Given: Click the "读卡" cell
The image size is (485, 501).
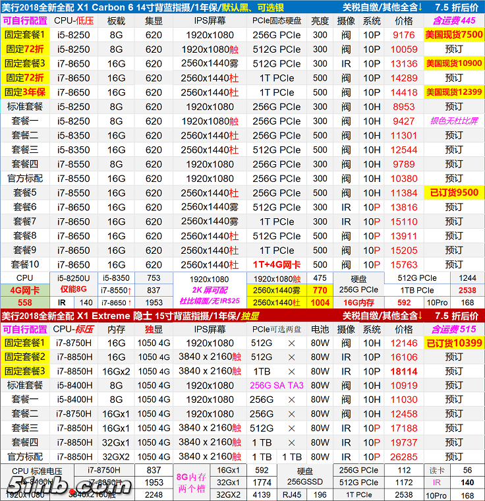Looking at the screenshot, I should [436, 471].
